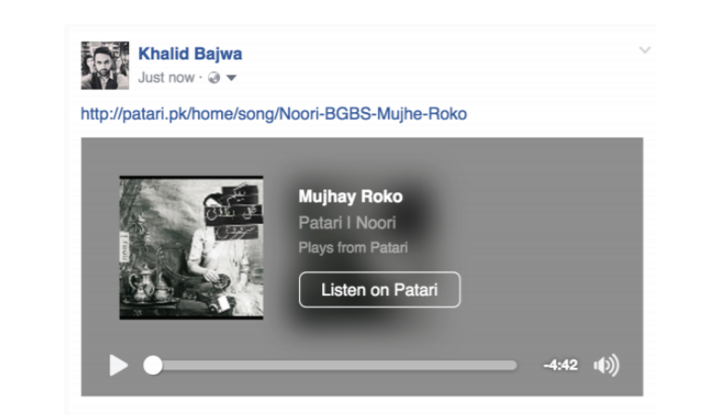This screenshot has height=415, width=701.
Task: Mute audio using the speaker icon
Action: (x=606, y=365)
